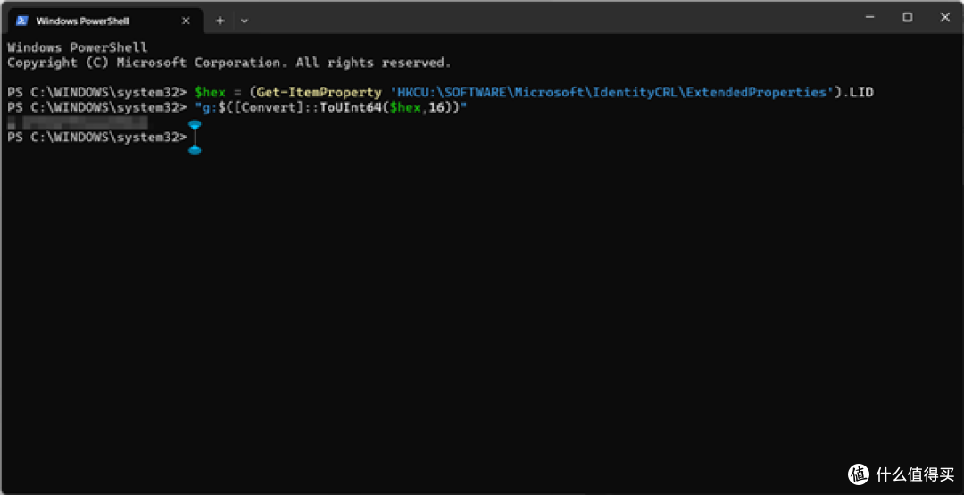Close the Windows PowerShell tab
Viewport: 964px width, 495px height.
(186, 21)
